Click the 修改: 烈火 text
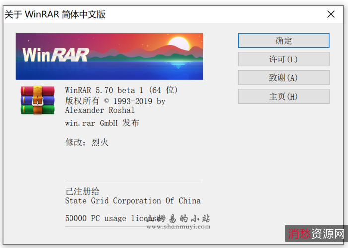 coord(87,142)
